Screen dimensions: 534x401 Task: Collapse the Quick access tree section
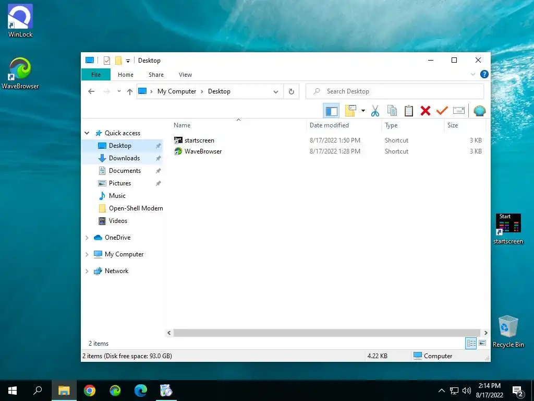click(87, 133)
